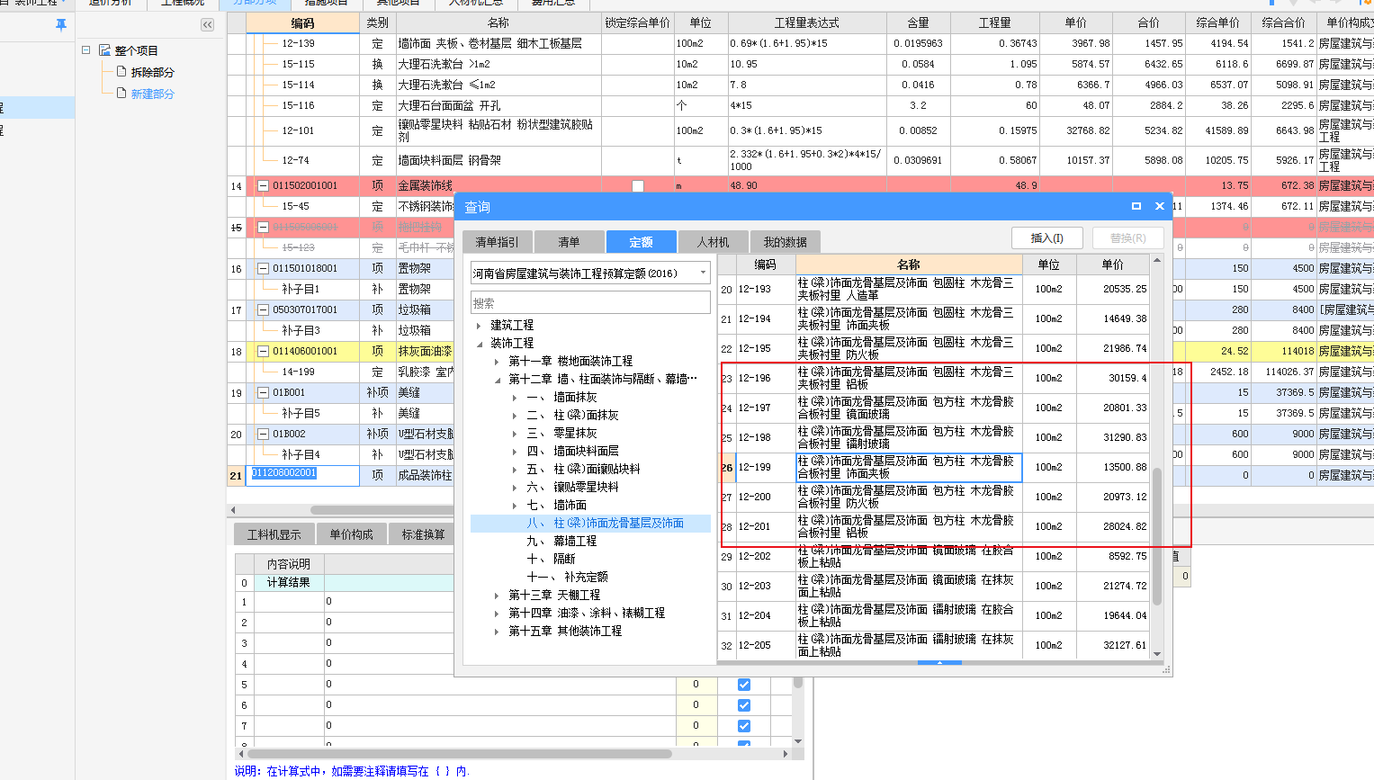Expand 第十五章 其他装饰工程 node

497,632
